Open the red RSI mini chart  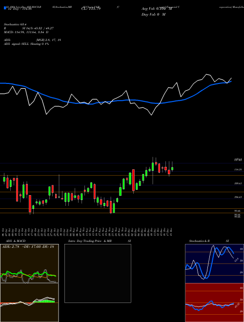214,302
